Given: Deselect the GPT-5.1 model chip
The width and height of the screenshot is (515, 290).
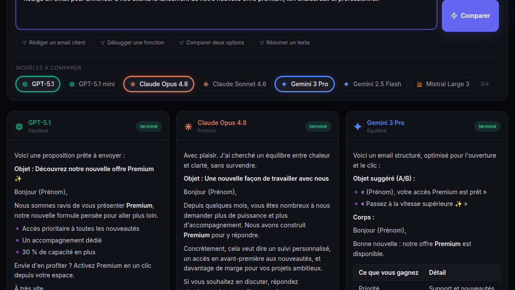Looking at the screenshot, I should click(38, 84).
